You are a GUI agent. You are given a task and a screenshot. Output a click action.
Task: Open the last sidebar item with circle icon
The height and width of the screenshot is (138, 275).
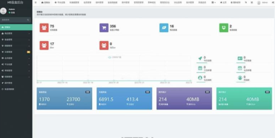point(16,89)
